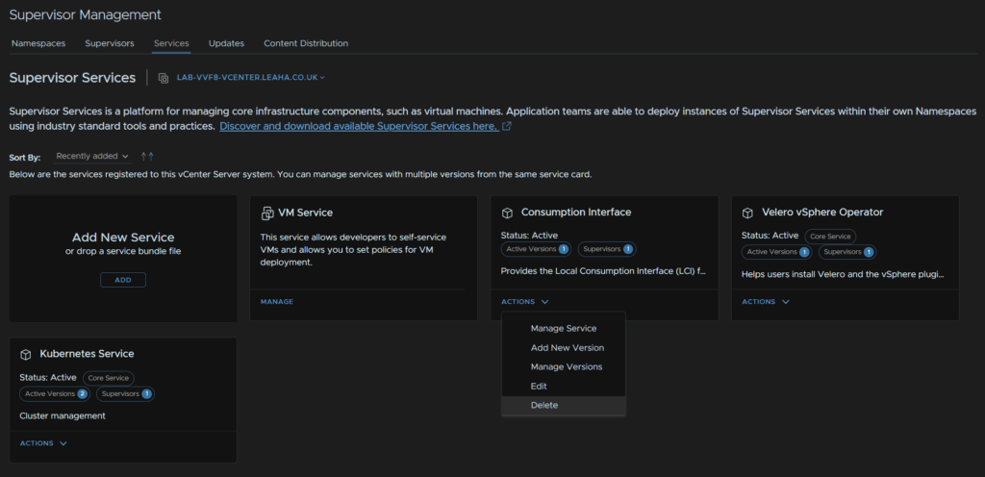Click Consumption Interface Supervisors badge
Viewport: 985px width, 477px height.
pos(607,249)
